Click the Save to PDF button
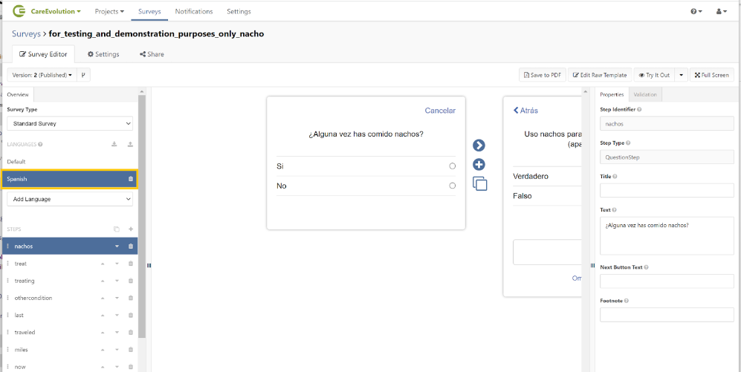This screenshot has height=372, width=741. coord(542,75)
